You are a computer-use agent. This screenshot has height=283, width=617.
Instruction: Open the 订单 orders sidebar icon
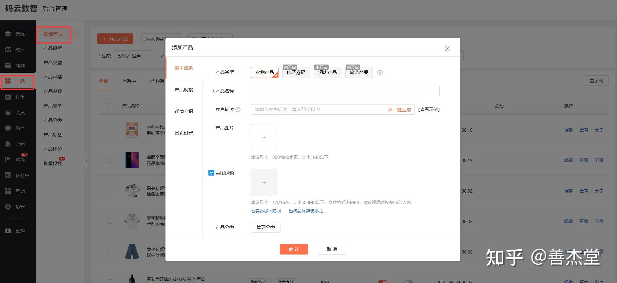pos(8,97)
